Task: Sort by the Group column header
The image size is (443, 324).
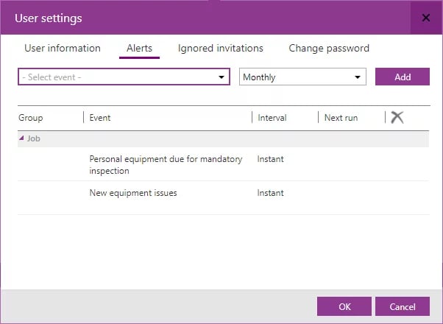Action: (x=31, y=118)
